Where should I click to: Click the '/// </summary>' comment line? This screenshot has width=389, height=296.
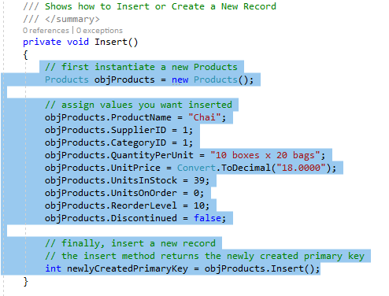coord(61,19)
